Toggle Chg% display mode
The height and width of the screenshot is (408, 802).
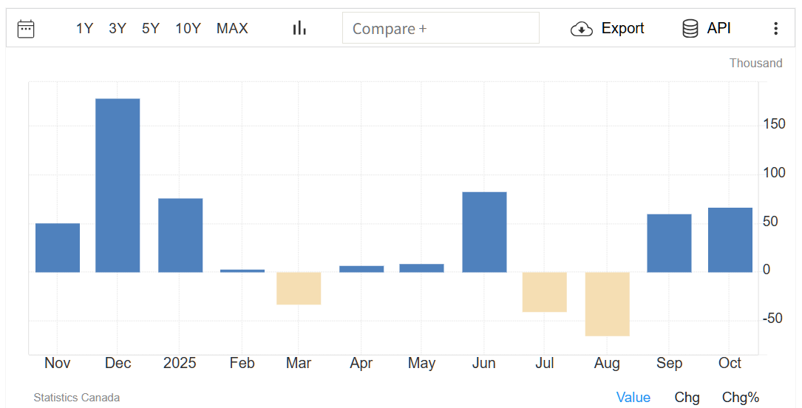tap(740, 398)
